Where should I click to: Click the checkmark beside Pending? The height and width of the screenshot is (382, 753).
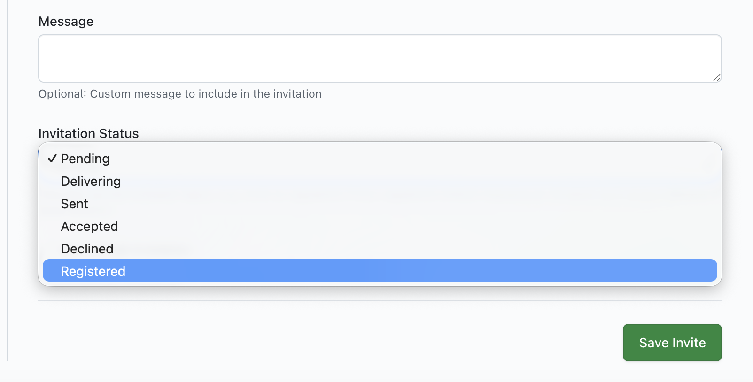52,159
